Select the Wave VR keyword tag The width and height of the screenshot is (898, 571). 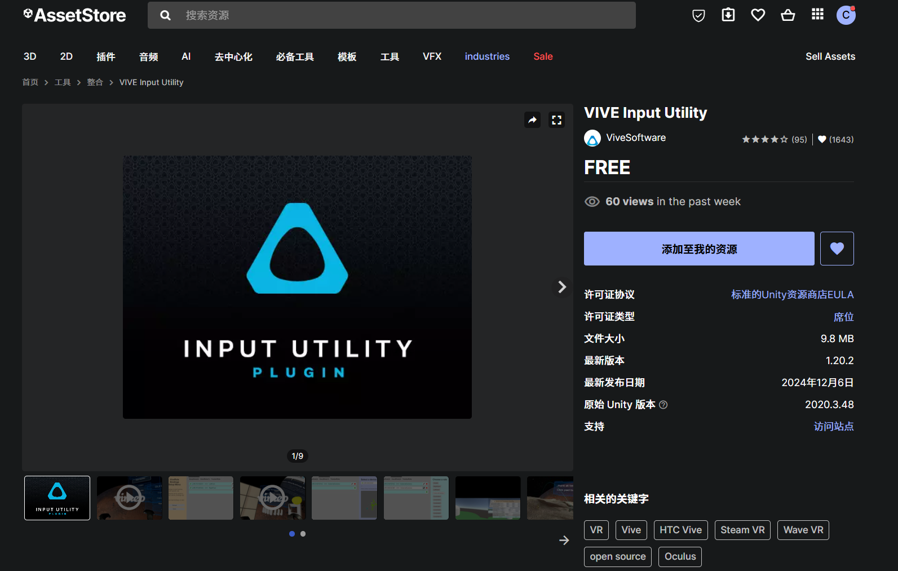803,530
